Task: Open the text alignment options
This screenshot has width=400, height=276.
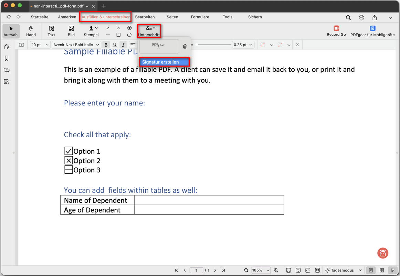Action: point(133,45)
